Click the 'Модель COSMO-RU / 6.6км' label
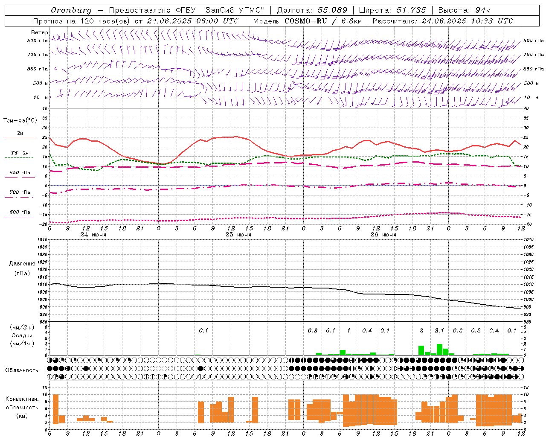Image resolution: width=546 pixels, height=437 pixels. tap(307, 21)
